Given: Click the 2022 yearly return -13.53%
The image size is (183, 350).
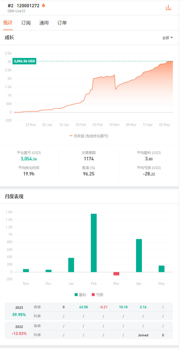Looking at the screenshot, I should [19, 333].
